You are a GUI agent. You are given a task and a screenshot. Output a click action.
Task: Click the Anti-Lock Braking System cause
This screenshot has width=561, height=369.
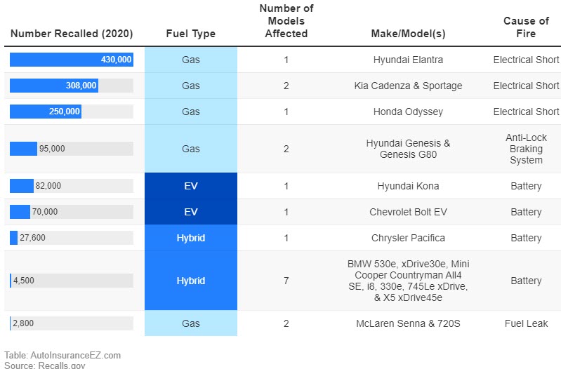pyautogui.click(x=526, y=149)
